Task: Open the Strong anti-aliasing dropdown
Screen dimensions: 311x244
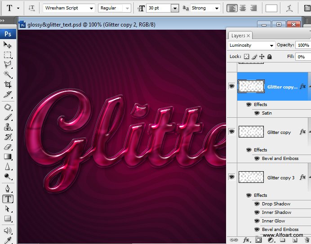Action: click(x=217, y=8)
